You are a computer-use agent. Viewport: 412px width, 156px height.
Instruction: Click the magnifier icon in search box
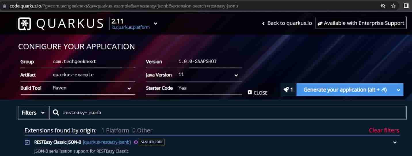click(x=56, y=113)
